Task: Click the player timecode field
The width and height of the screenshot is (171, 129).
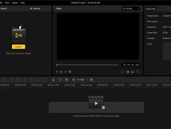Action: pos(131,65)
